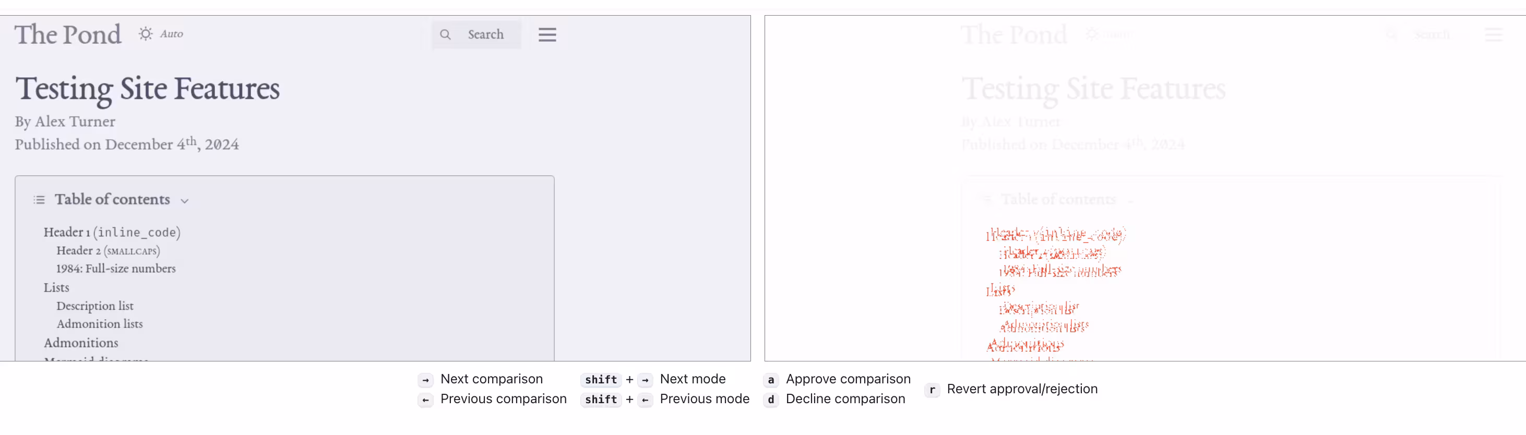Open the hamburger menu
The width and height of the screenshot is (1526, 435).
point(547,35)
